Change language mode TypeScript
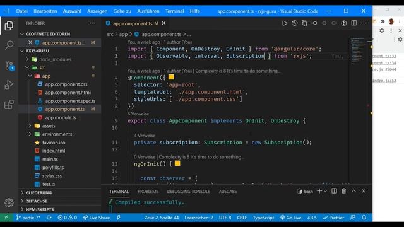This screenshot has height=227, width=404. pos(263,218)
